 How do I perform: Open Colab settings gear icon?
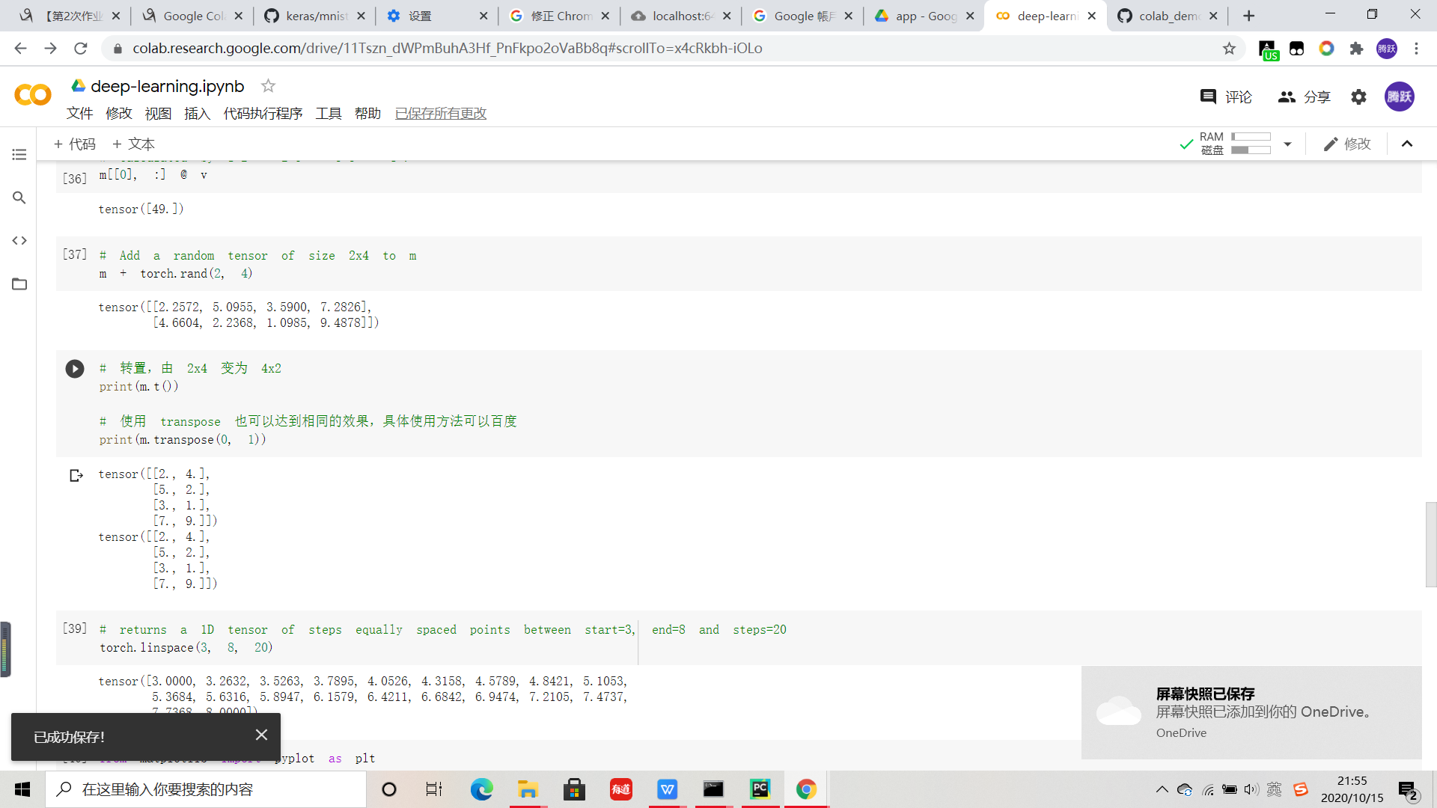pos(1358,97)
